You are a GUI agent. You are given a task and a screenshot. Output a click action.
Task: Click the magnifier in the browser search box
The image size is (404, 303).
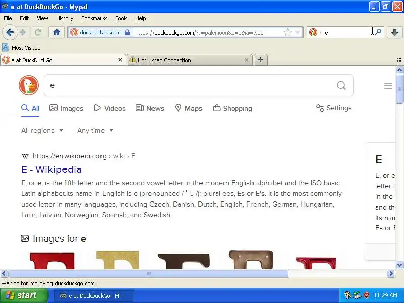tap(378, 32)
